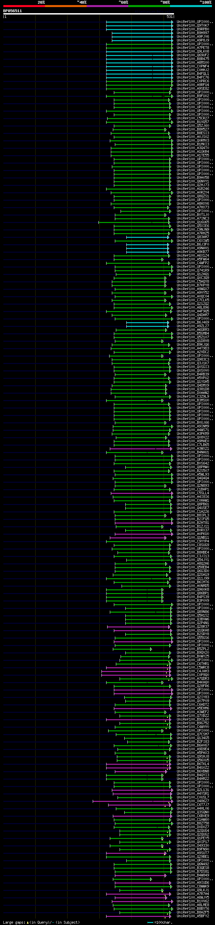Select label UniRef100_Q11J99
Viewport: 215px width, 925px height.
point(193,579)
